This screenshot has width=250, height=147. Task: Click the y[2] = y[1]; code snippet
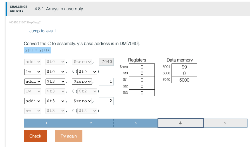tap(37, 50)
